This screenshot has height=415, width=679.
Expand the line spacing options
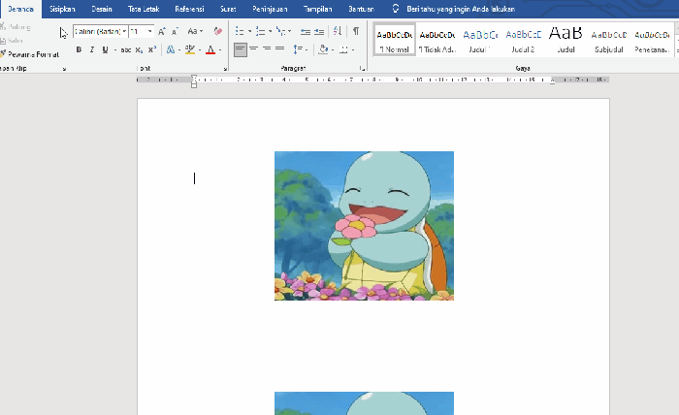tap(300, 49)
